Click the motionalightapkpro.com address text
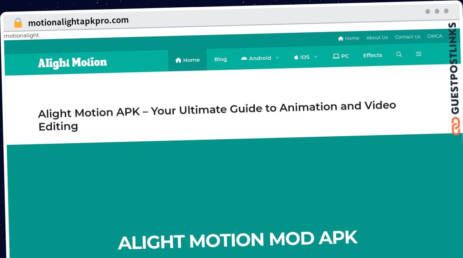The height and width of the screenshot is (258, 463). coord(78,22)
